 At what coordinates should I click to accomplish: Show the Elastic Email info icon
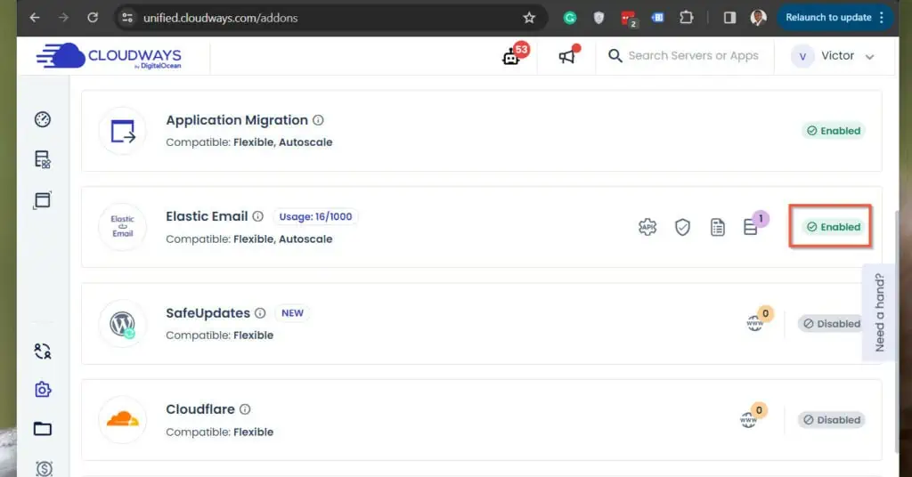click(x=257, y=216)
